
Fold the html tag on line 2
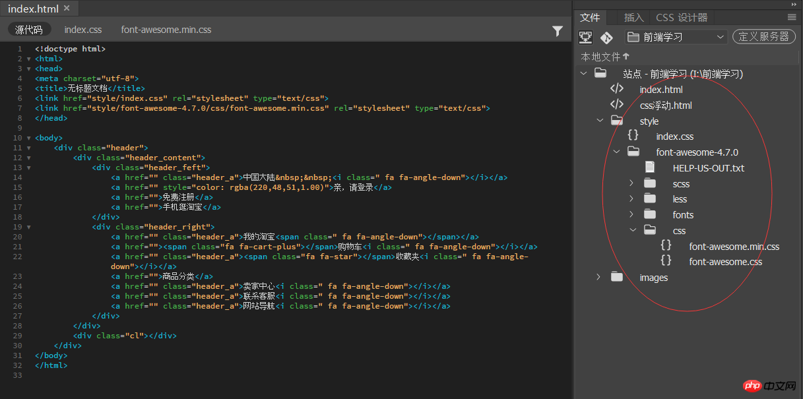pyautogui.click(x=28, y=59)
